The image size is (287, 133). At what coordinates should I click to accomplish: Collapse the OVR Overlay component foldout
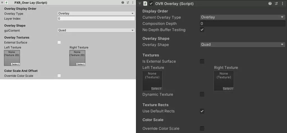tap(140, 3)
